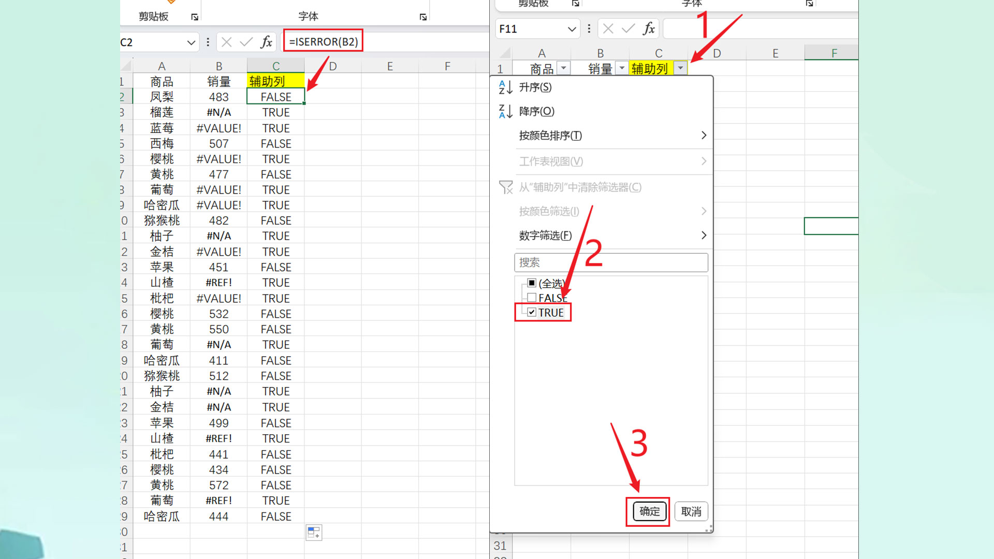This screenshot has width=994, height=559.
Task: Select cell C2 containing FALSE
Action: [276, 97]
